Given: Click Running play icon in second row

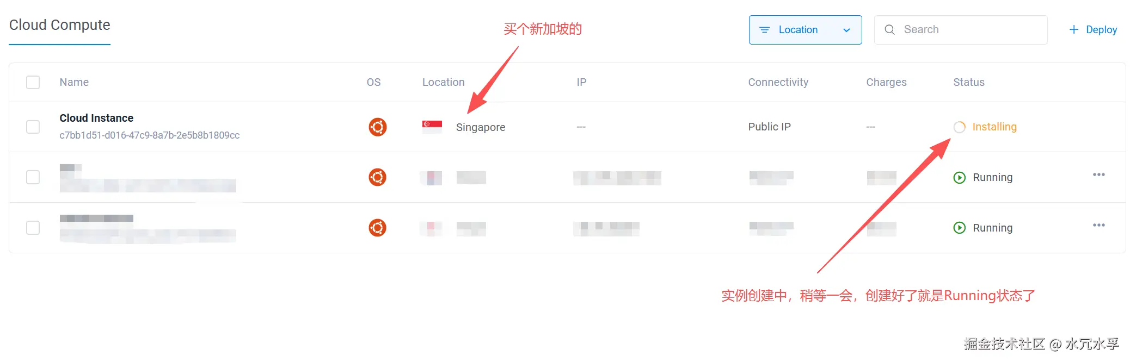Looking at the screenshot, I should tap(959, 177).
